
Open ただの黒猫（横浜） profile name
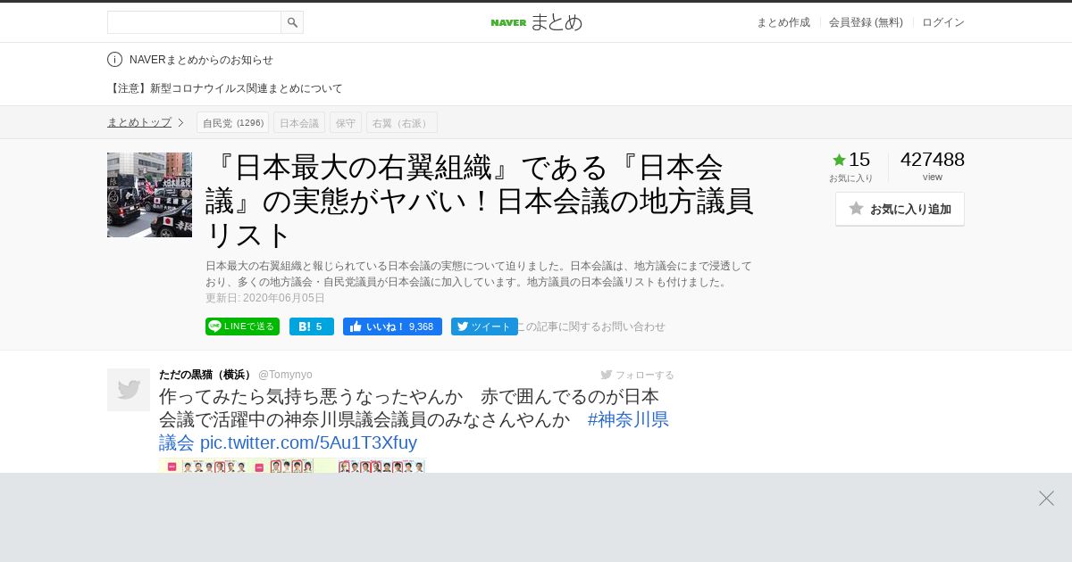[x=207, y=375]
